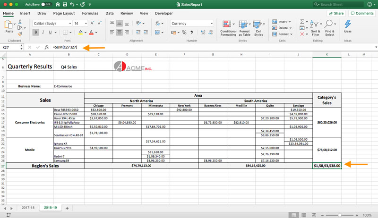Increase font size with larger A
The width and height of the screenshot is (378, 218).
[x=92, y=23]
